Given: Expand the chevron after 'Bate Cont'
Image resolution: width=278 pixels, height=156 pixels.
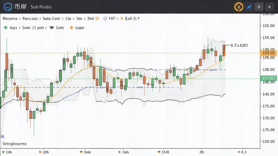Looking at the screenshot, I should point(63,19).
